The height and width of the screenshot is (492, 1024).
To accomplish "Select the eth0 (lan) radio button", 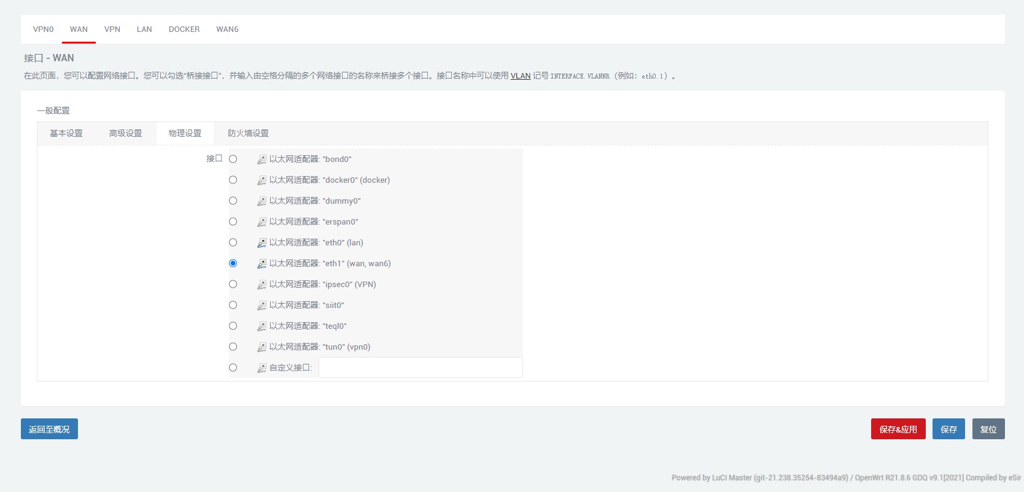I will [x=233, y=242].
